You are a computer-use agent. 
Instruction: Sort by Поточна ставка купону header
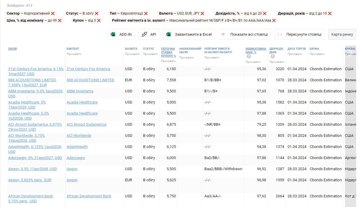point(168,52)
